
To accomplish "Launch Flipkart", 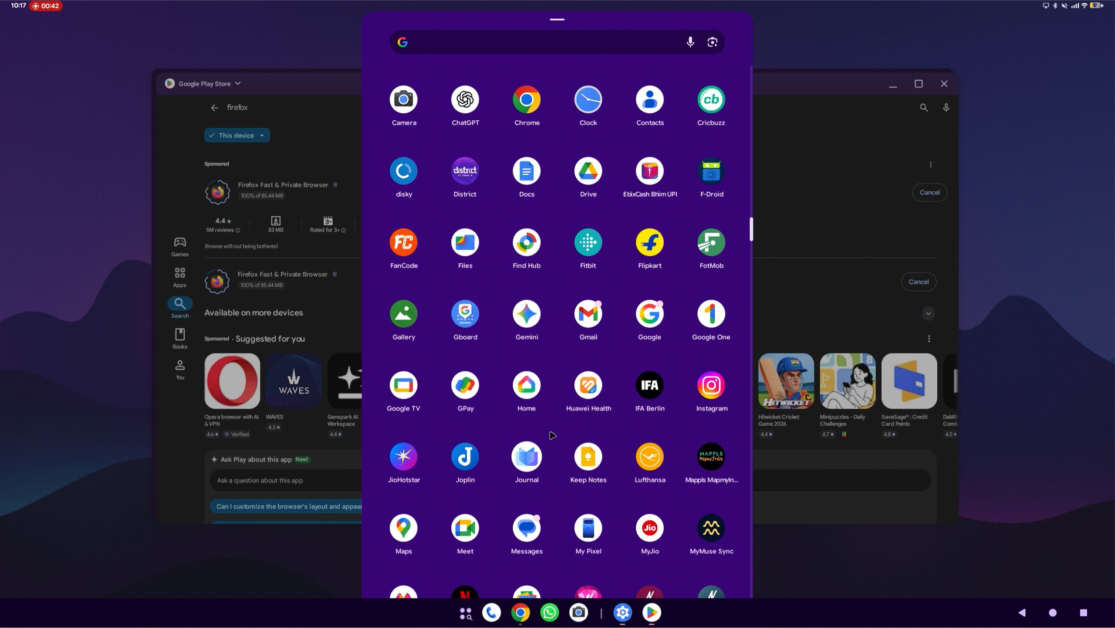I will tap(649, 243).
